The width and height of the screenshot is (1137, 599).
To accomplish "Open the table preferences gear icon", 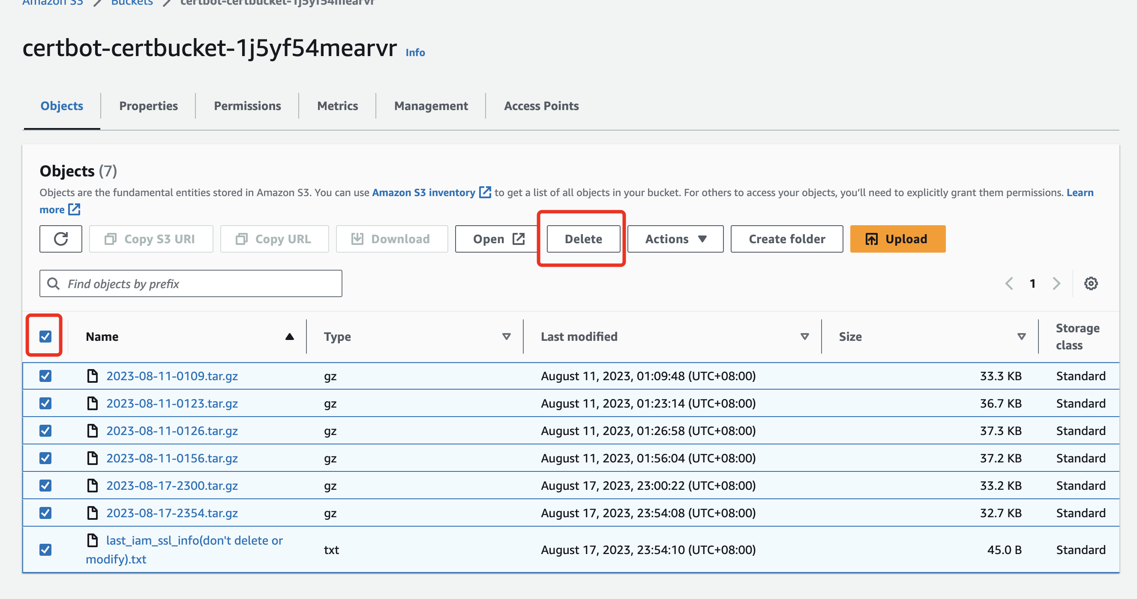I will (1091, 283).
